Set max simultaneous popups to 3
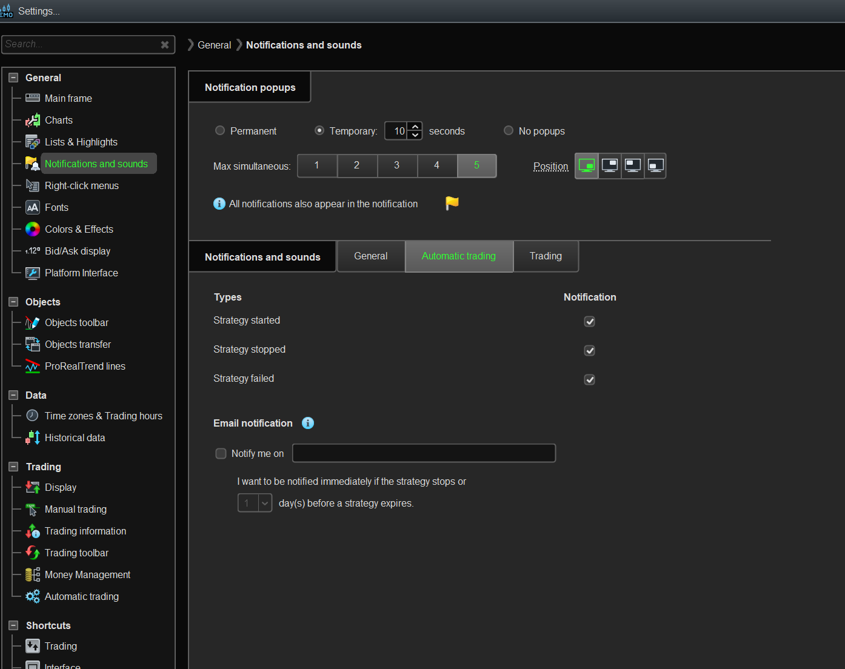This screenshot has width=845, height=669. pos(396,165)
